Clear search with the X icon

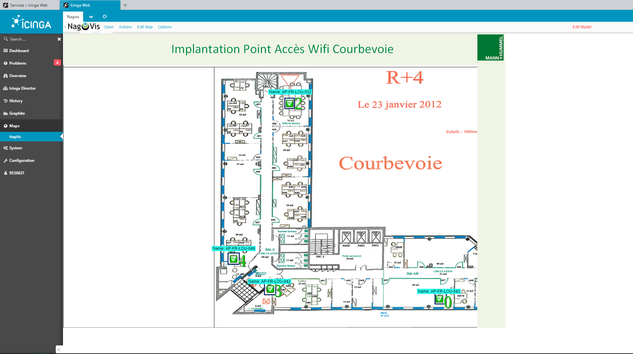pos(59,39)
